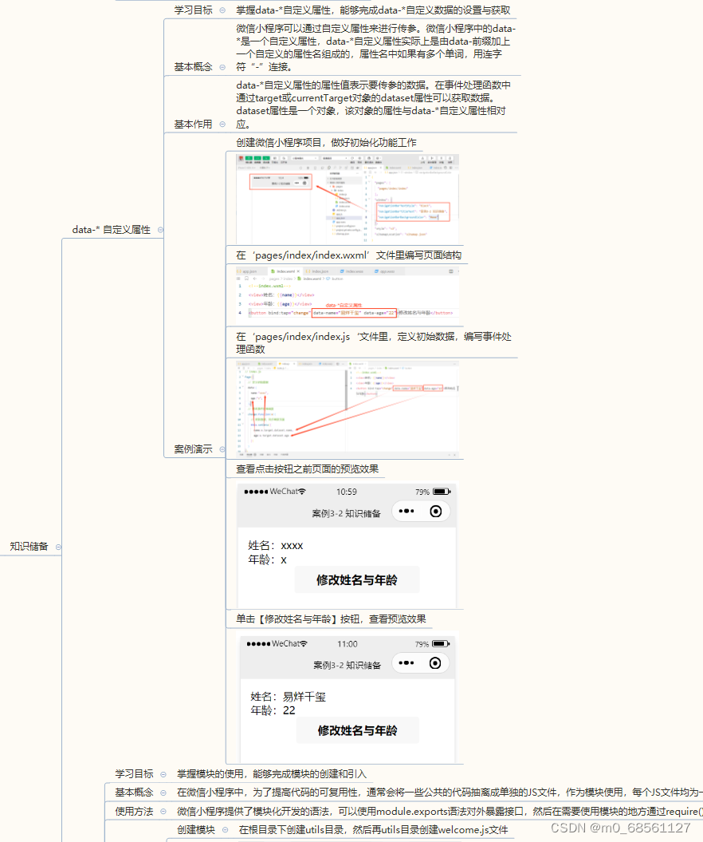This screenshot has height=842, width=703.
Task: Collapse the 知识储备 root node toggle
Action: 58,547
